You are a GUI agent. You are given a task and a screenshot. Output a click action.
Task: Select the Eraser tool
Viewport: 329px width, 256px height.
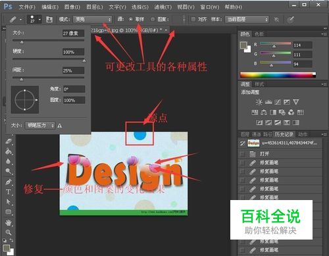click(9, 141)
